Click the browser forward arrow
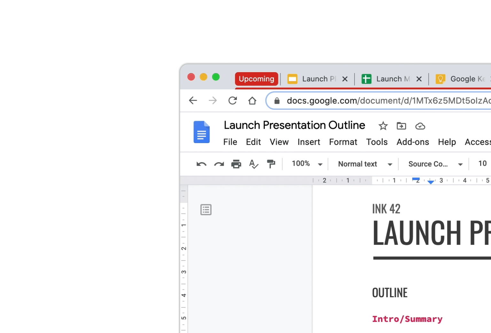This screenshot has width=491, height=333. tap(213, 101)
